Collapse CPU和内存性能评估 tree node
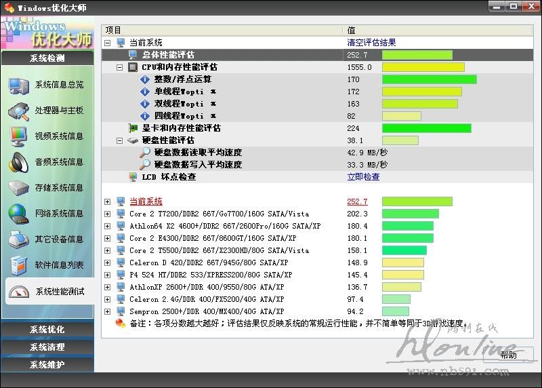Viewport: 542px width, 388px height. 120,67
